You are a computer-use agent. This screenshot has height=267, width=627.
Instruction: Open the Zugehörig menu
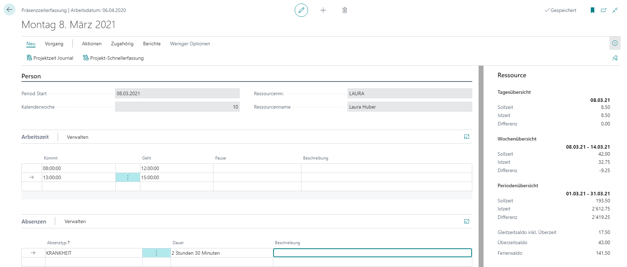click(122, 44)
